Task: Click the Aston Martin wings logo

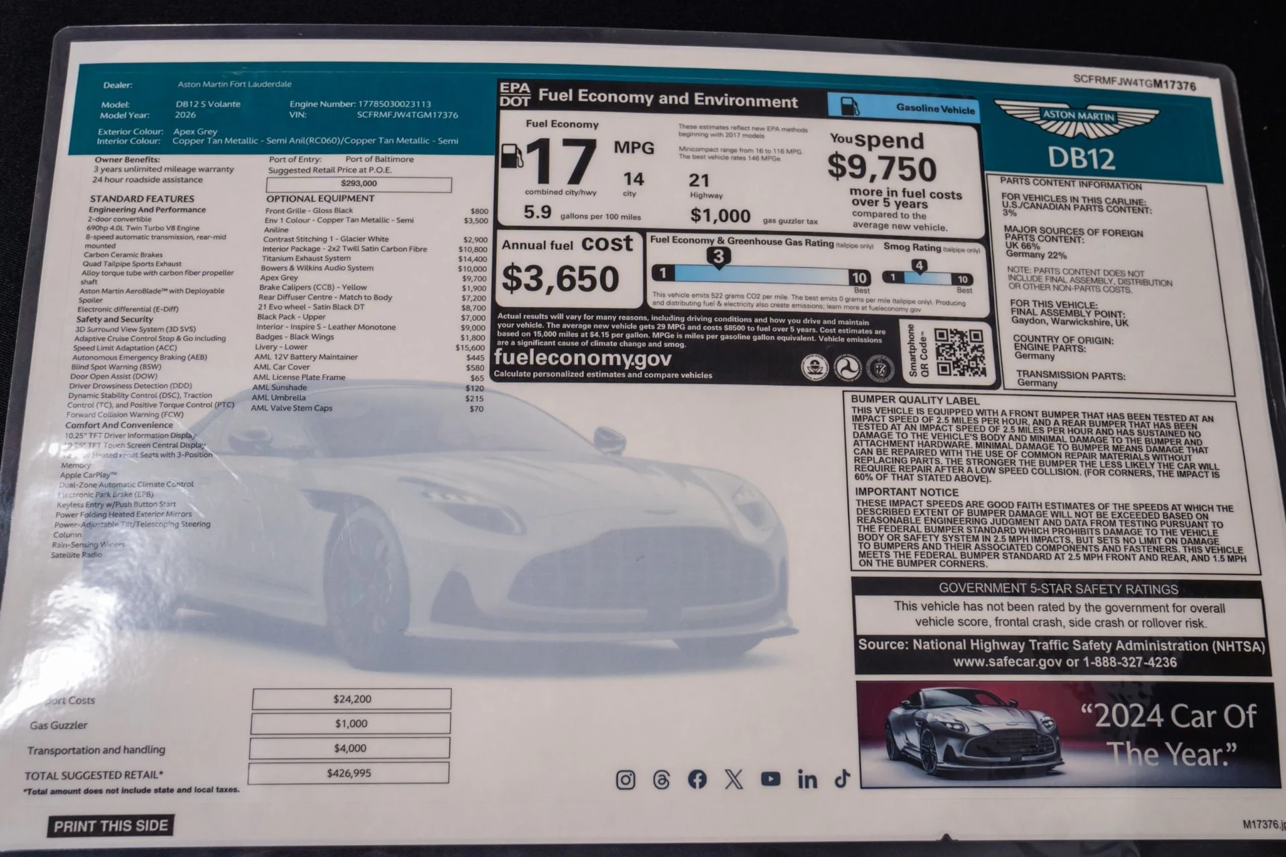Action: pyautogui.click(x=1077, y=120)
